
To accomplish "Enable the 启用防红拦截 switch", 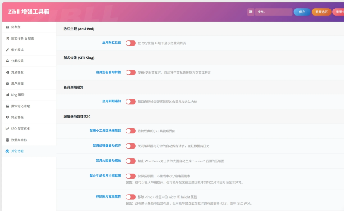I will click(x=131, y=43).
